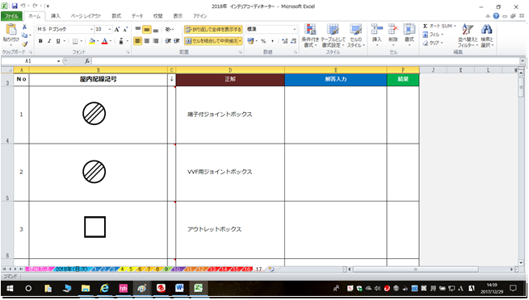Open the ファイル tab
The image size is (529, 300).
coord(11,16)
